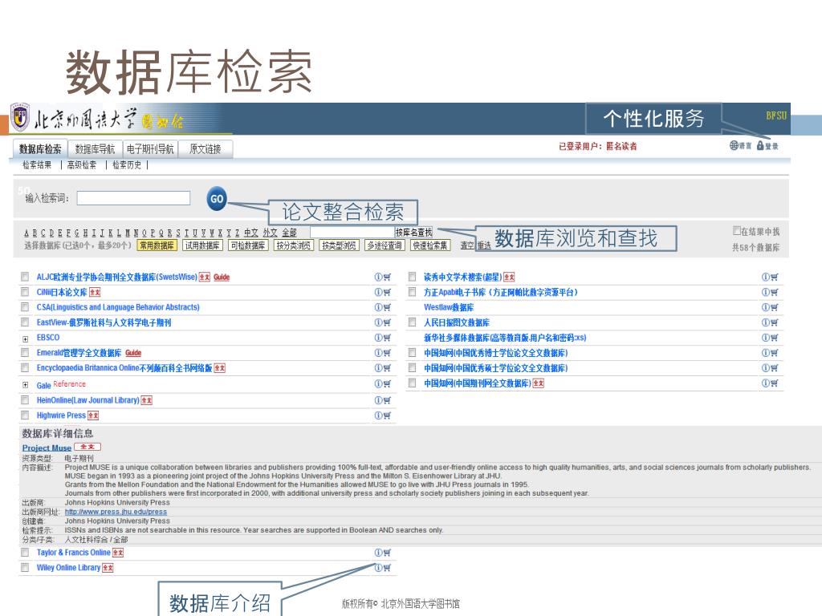Screen dimensions: 822x616
Task: Click the blue GO search button
Action: click(x=217, y=199)
